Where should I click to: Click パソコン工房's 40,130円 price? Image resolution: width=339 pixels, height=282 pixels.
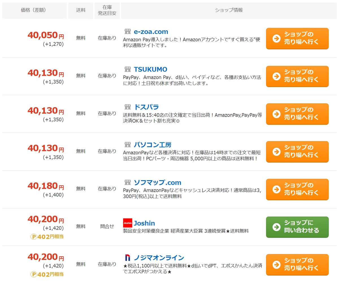pos(46,148)
